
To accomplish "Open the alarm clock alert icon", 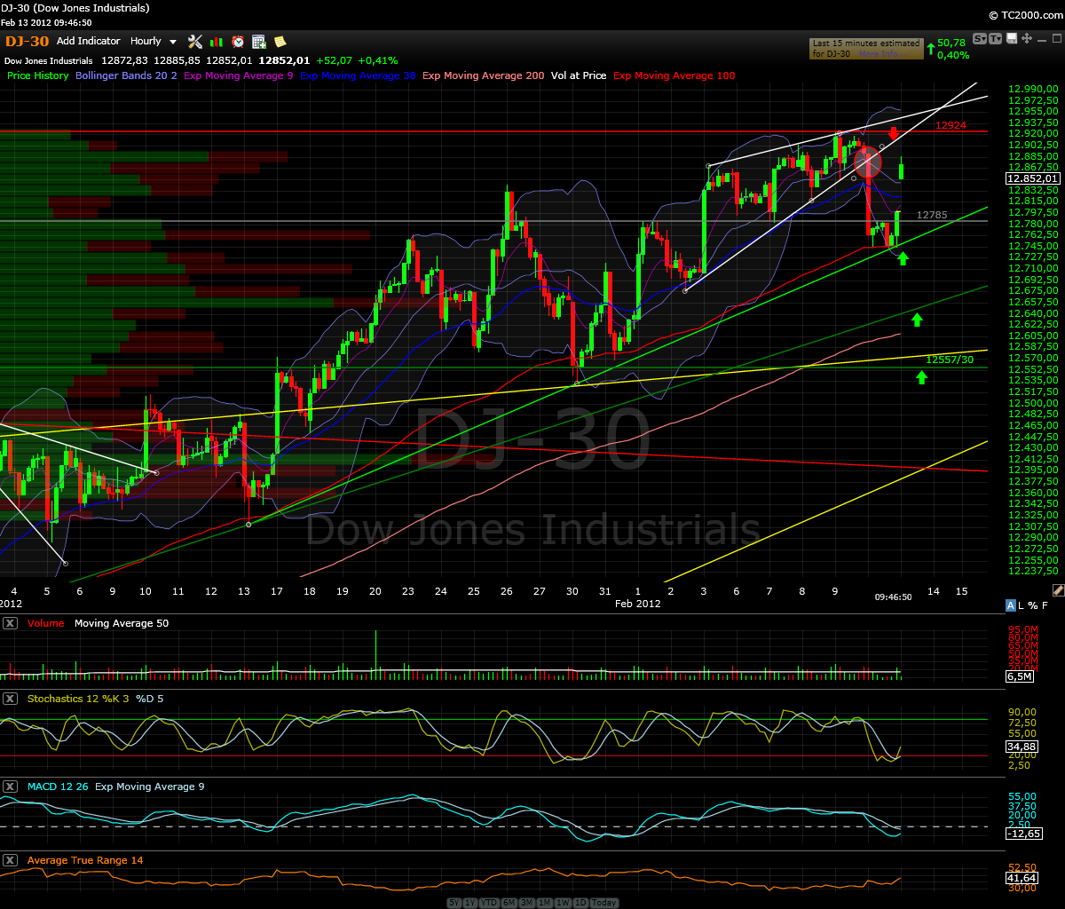I will (238, 42).
